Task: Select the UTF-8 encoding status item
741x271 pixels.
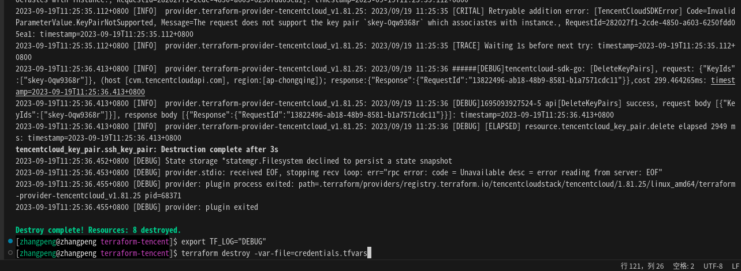Action: pyautogui.click(x=713, y=266)
